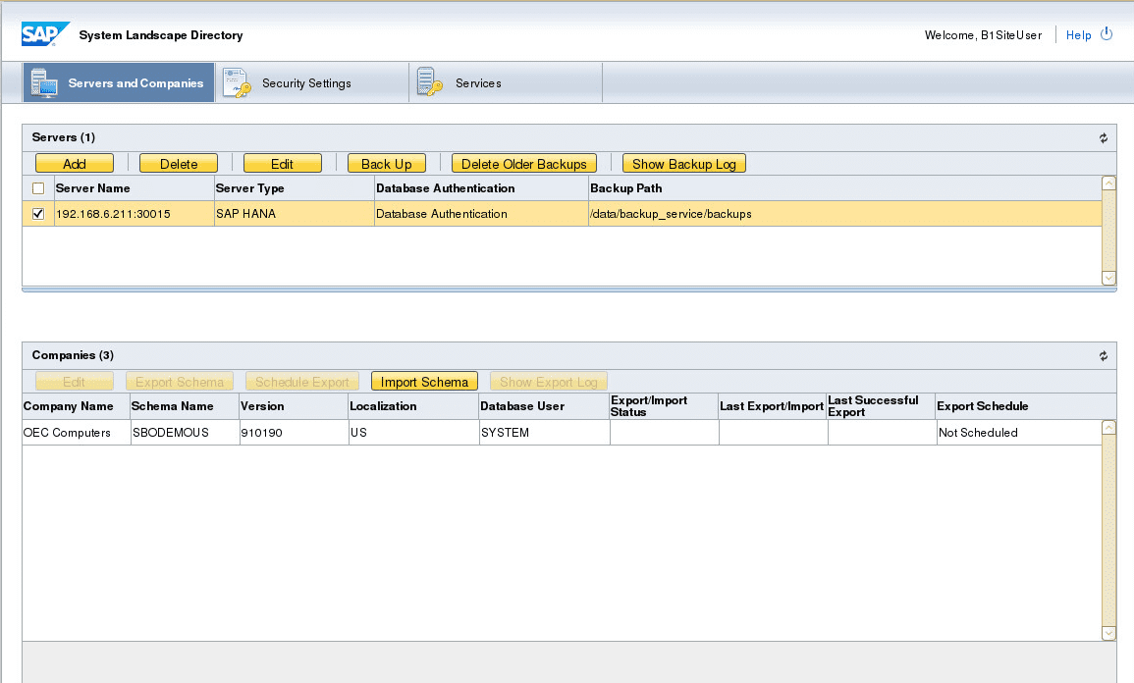Open the Services tab
The height and width of the screenshot is (683, 1134).
coord(478,83)
